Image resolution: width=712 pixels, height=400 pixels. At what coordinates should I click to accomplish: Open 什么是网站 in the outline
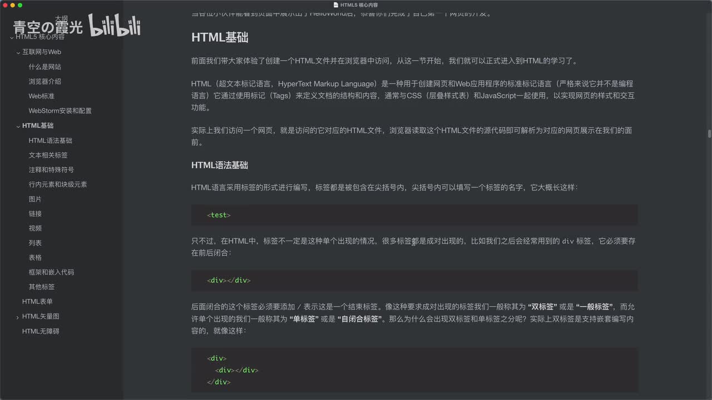coord(45,67)
